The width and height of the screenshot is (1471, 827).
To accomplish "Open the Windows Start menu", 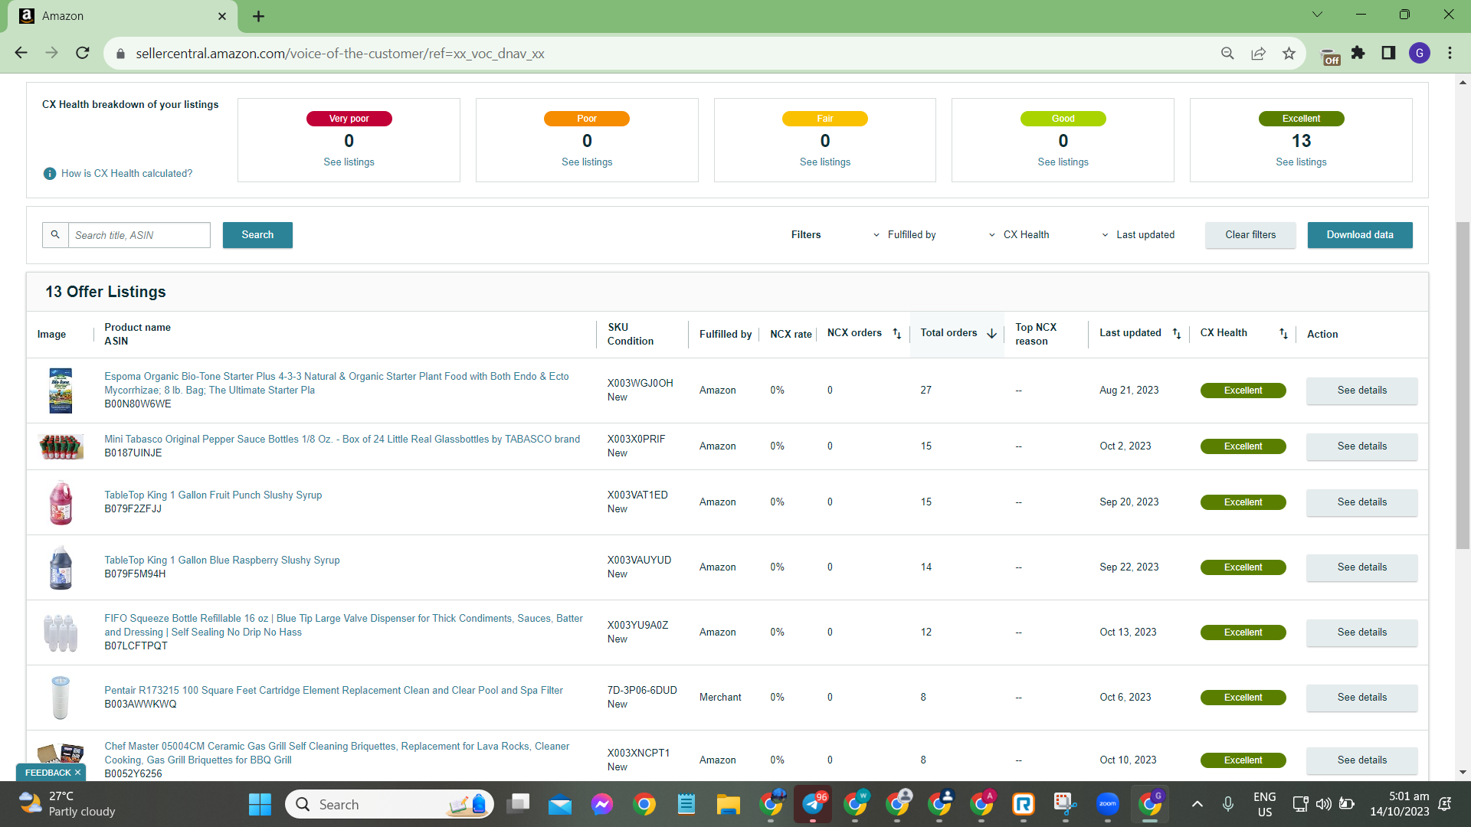I will [260, 804].
